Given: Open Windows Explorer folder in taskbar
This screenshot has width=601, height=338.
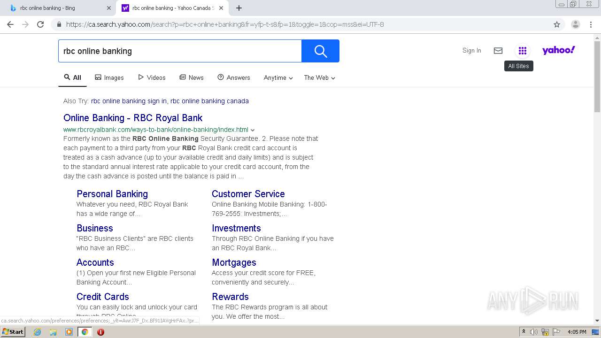Looking at the screenshot, I should click(53, 332).
